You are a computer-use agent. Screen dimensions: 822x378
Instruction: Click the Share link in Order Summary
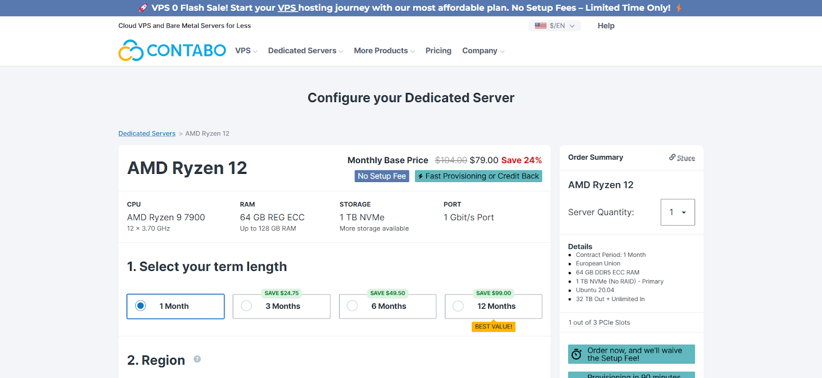pos(686,158)
